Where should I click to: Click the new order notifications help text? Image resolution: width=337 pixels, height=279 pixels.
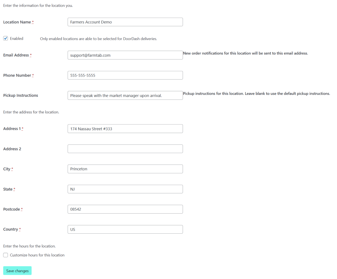pyautogui.click(x=245, y=53)
